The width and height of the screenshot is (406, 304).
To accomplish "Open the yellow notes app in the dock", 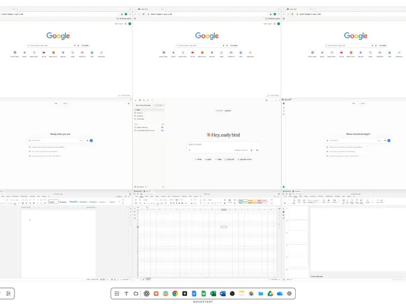I will (x=242, y=293).
